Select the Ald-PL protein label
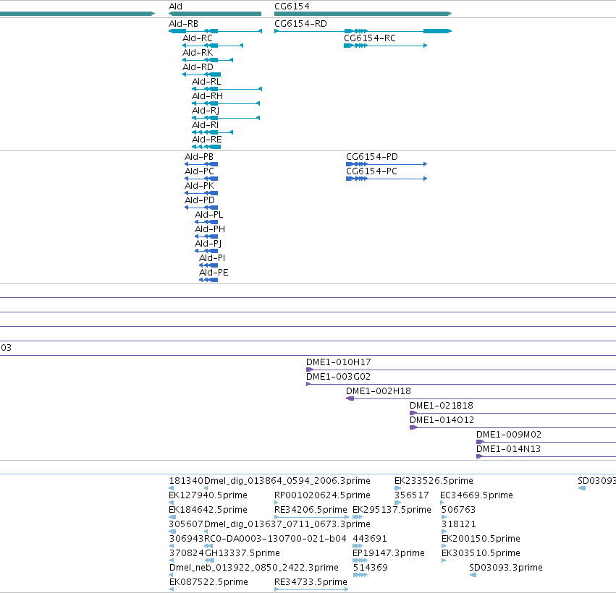Viewport: 616px width, 593px height. coord(208,215)
